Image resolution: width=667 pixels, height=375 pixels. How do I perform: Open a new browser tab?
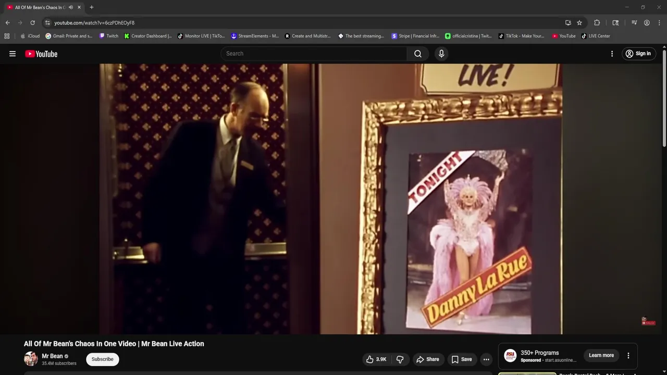pos(92,7)
